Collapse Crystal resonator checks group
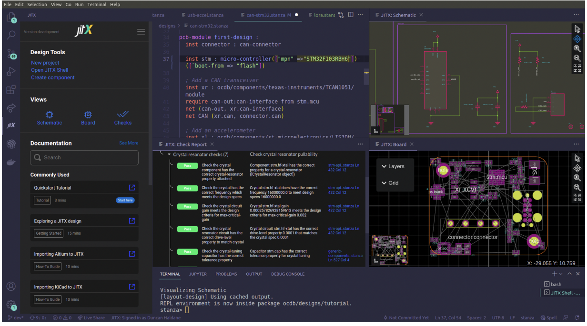 [x=169, y=154]
